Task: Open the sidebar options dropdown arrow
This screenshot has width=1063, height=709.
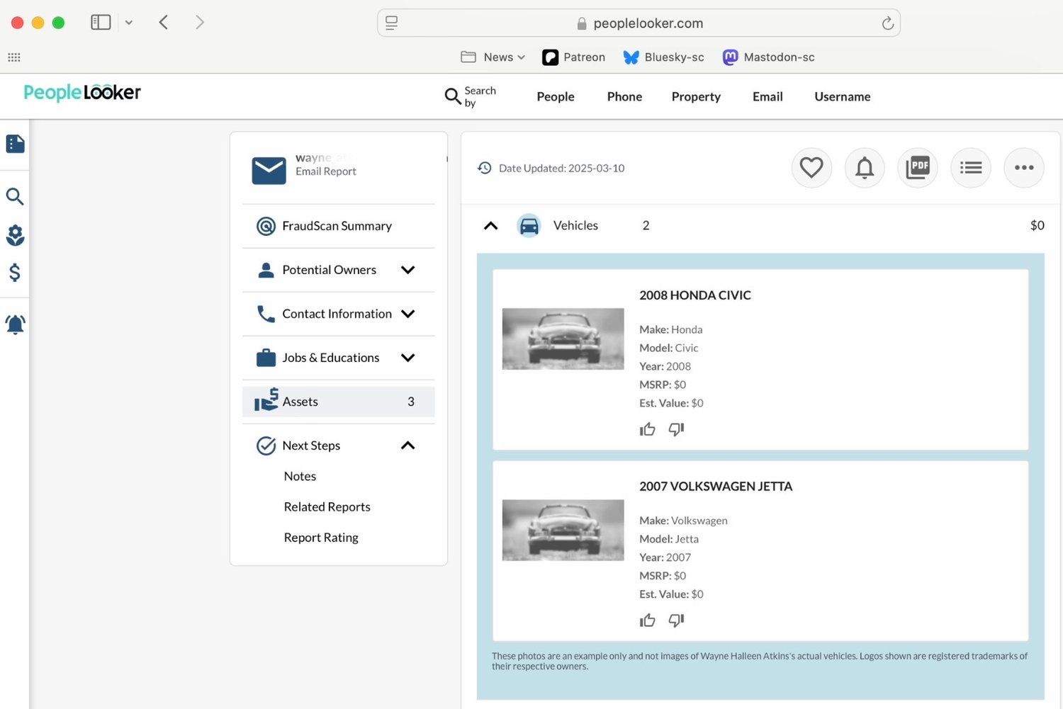Action: coord(129,23)
